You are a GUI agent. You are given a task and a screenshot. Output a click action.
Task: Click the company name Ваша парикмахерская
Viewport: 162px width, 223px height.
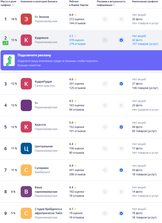[x=46, y=190]
